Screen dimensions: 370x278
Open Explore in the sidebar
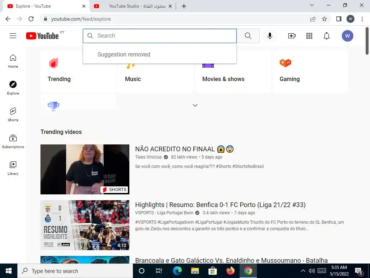(x=13, y=88)
